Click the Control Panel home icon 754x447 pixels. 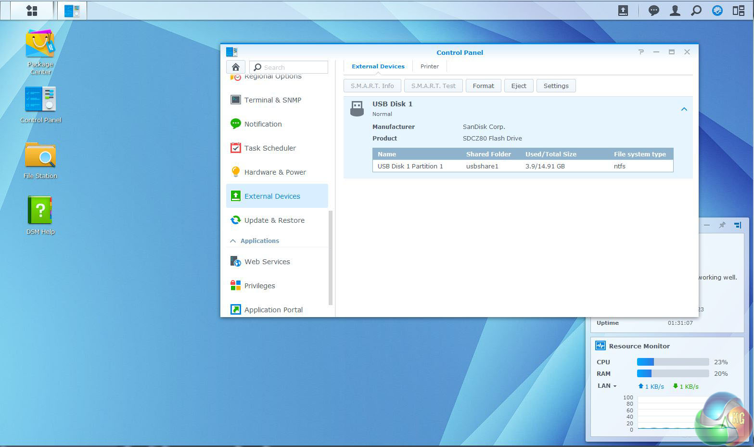236,67
